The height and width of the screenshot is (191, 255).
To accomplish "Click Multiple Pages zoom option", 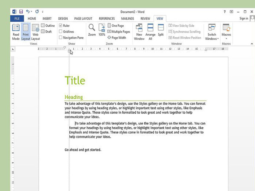I will [x=118, y=31].
